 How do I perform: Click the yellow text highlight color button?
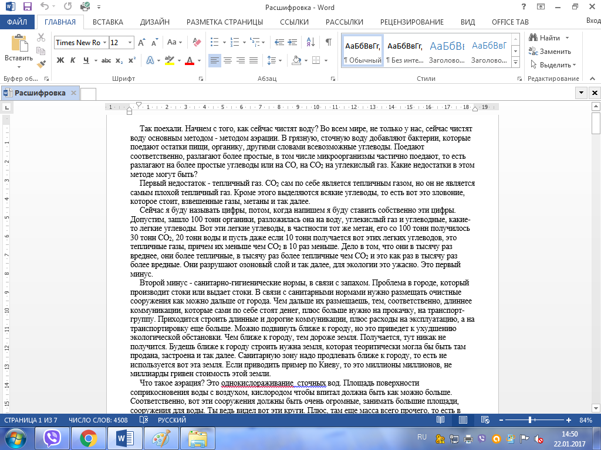(x=170, y=60)
